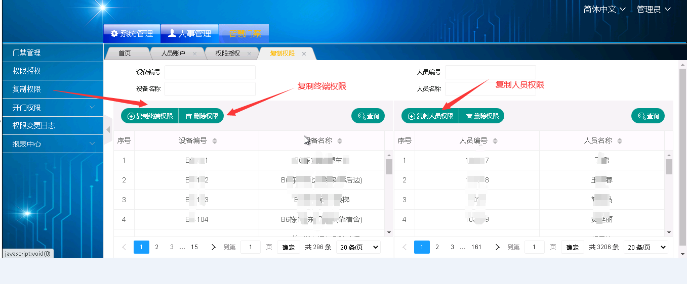Go to last page 15 of device list

[x=194, y=247]
